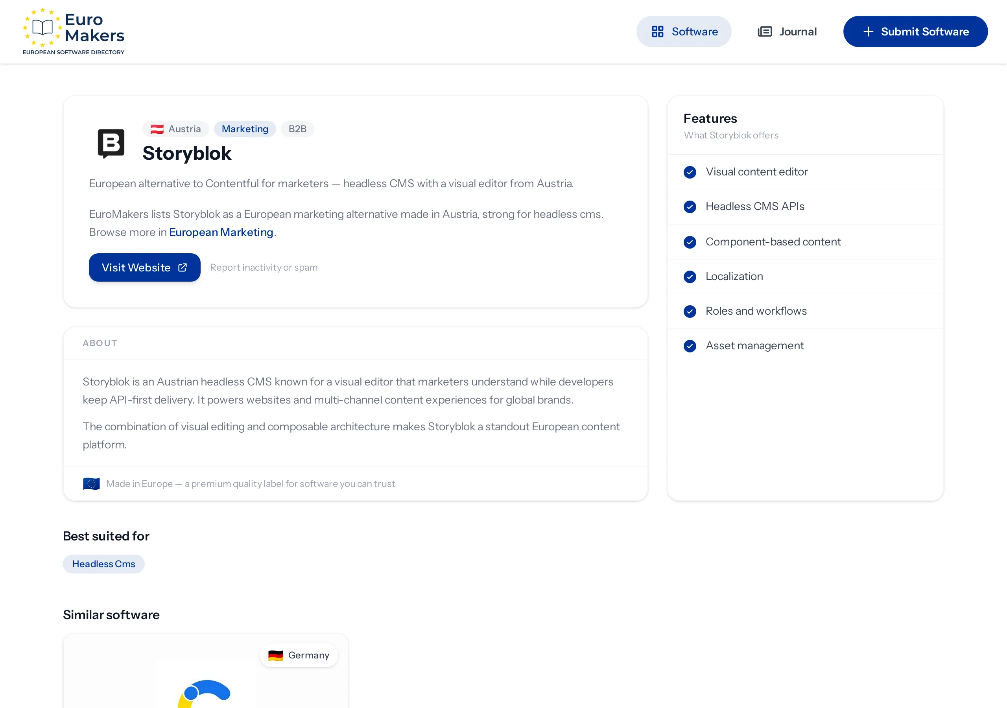The width and height of the screenshot is (1007, 708).
Task: Open the Journal nav item
Action: coord(787,31)
